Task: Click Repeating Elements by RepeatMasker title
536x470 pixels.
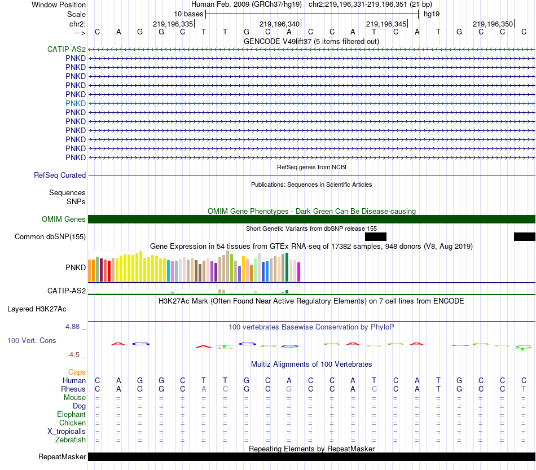Action: point(311,449)
